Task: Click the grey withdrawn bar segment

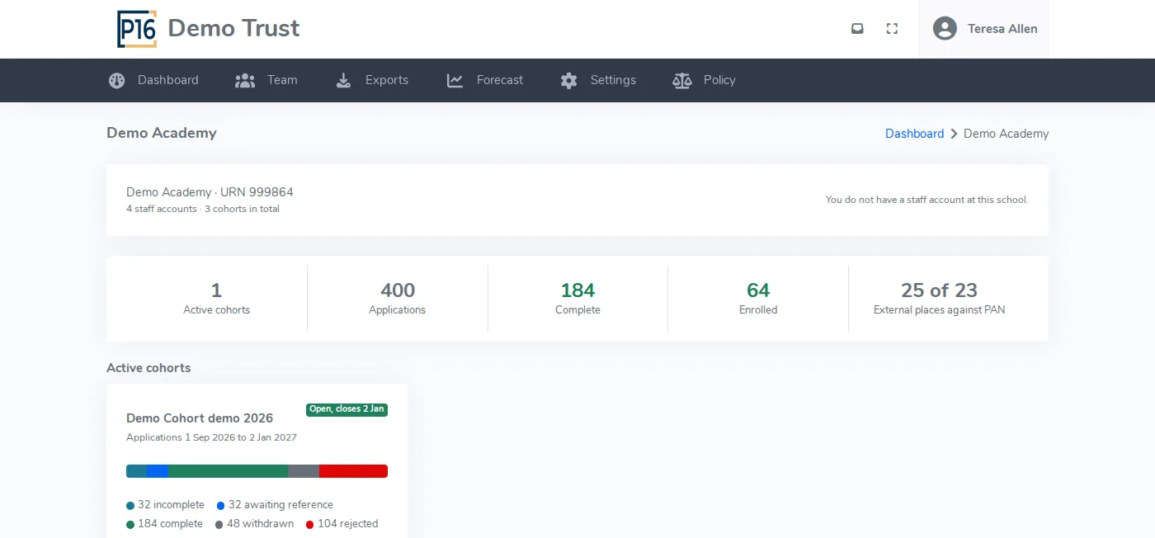Action: (304, 471)
